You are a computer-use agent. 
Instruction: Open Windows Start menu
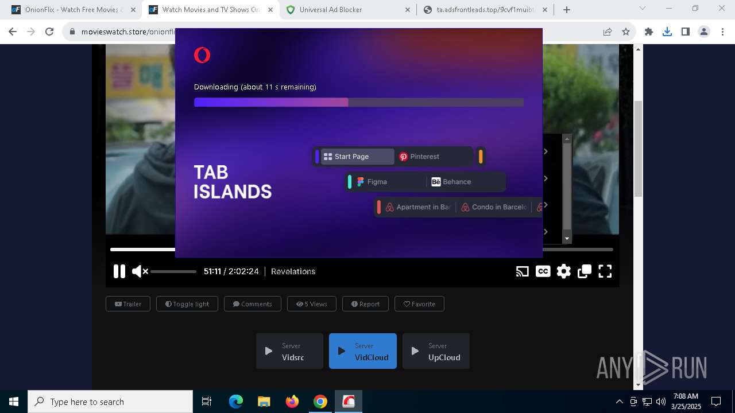(14, 402)
